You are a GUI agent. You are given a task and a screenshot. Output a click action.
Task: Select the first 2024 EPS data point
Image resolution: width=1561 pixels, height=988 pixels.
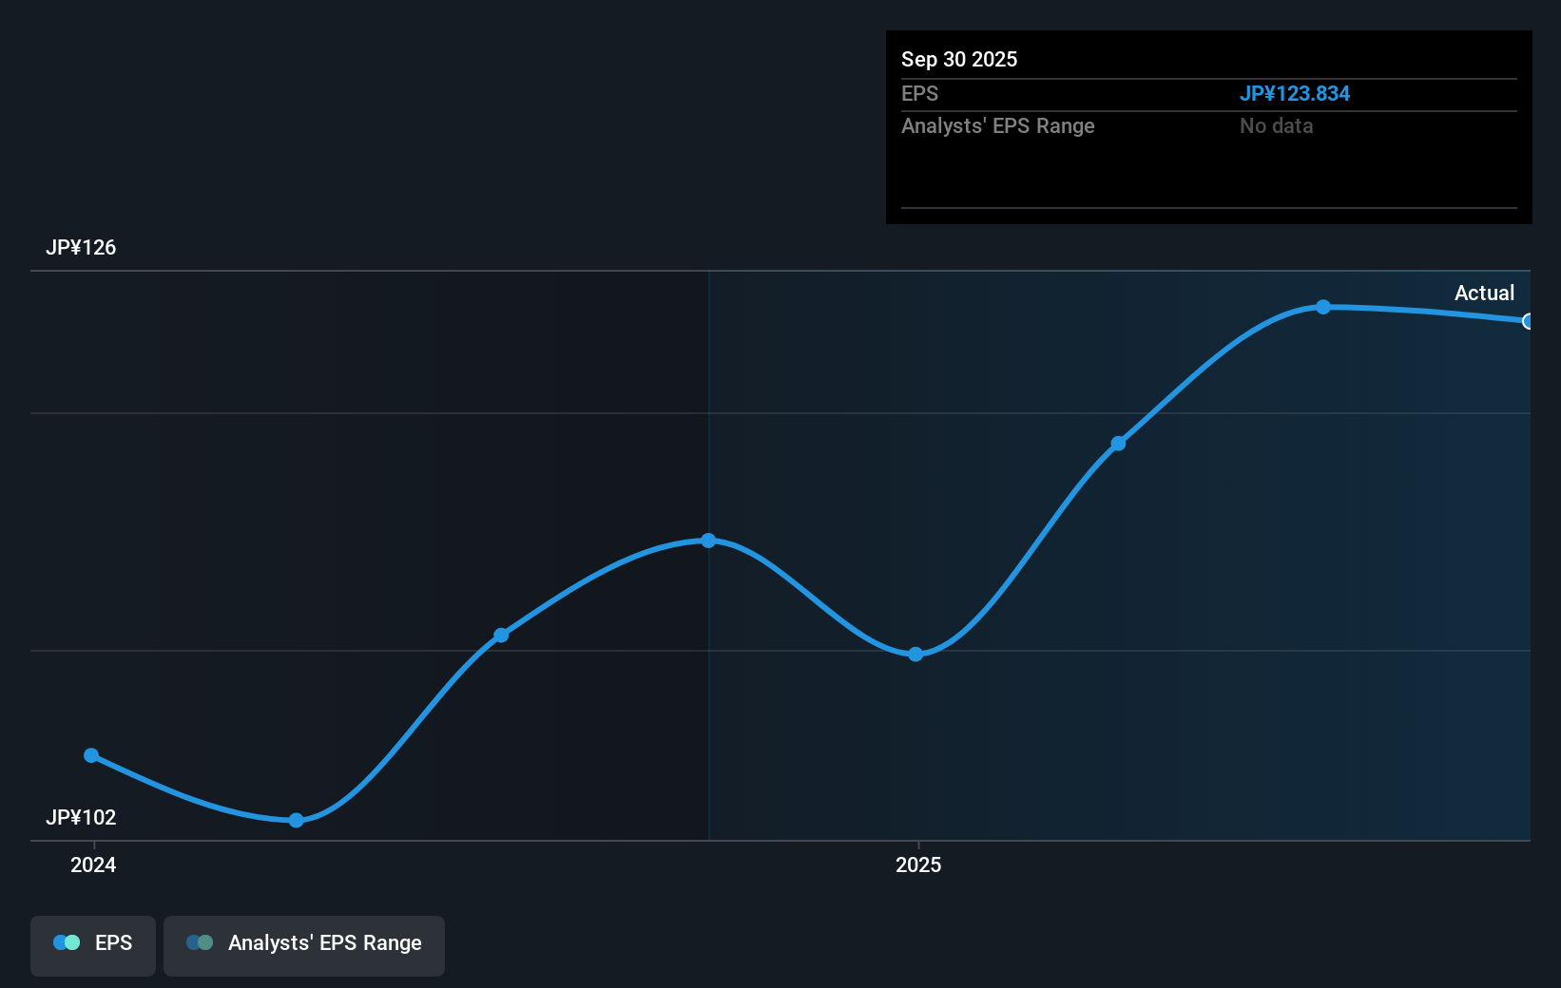pyautogui.click(x=91, y=755)
